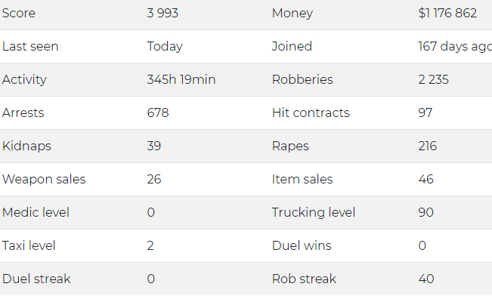Select the Weapon sales label
This screenshot has width=492, height=299.
click(44, 179)
